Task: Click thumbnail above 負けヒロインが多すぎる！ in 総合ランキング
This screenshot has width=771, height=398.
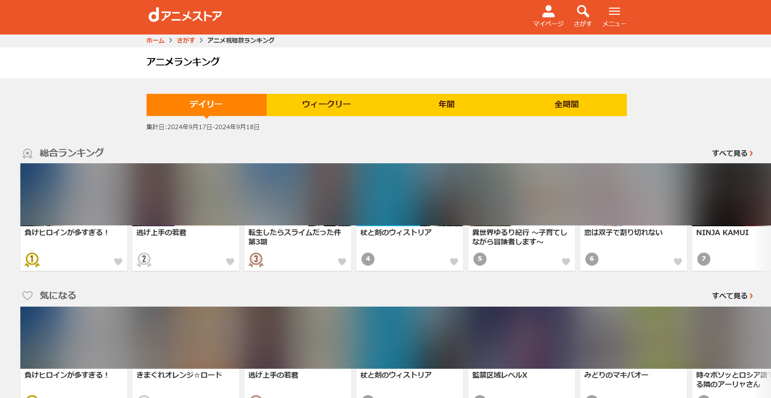Action: click(74, 194)
